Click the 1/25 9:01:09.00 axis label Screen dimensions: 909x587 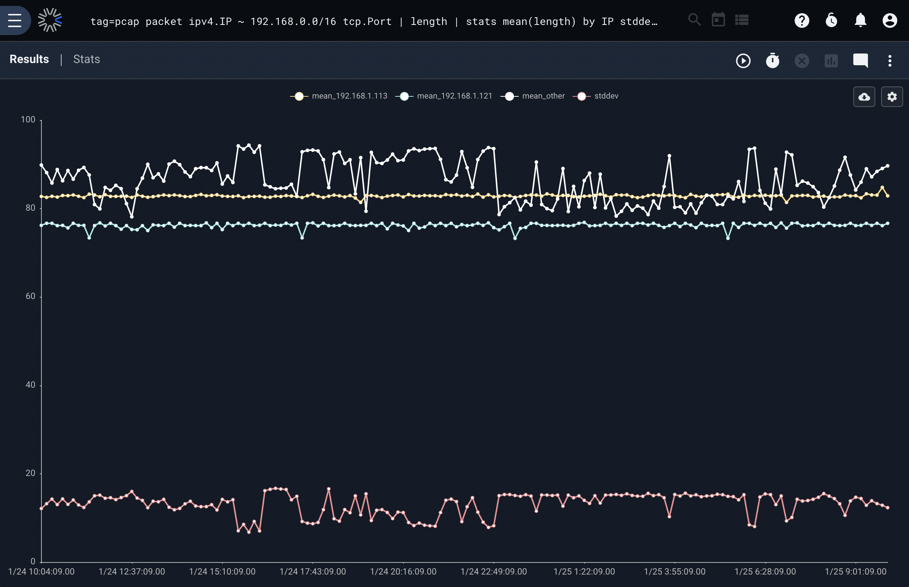[x=855, y=571]
